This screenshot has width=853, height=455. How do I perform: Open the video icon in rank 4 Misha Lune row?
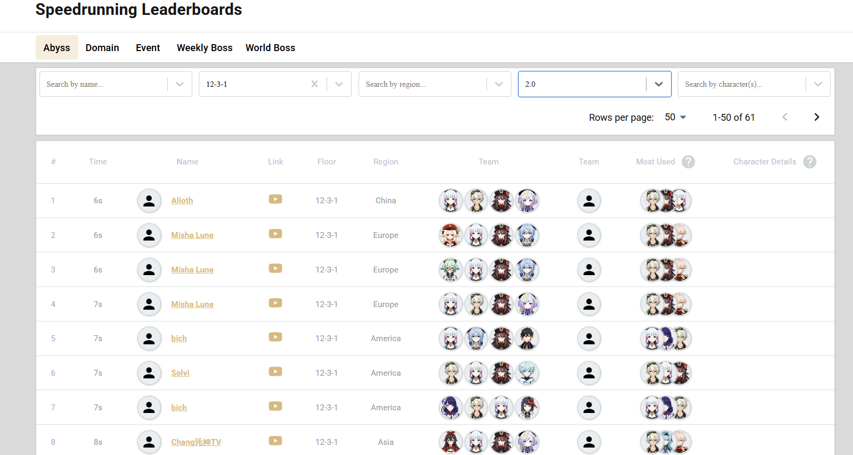(275, 303)
